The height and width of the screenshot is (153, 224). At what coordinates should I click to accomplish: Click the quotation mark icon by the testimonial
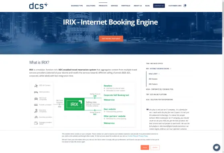tap(147, 109)
